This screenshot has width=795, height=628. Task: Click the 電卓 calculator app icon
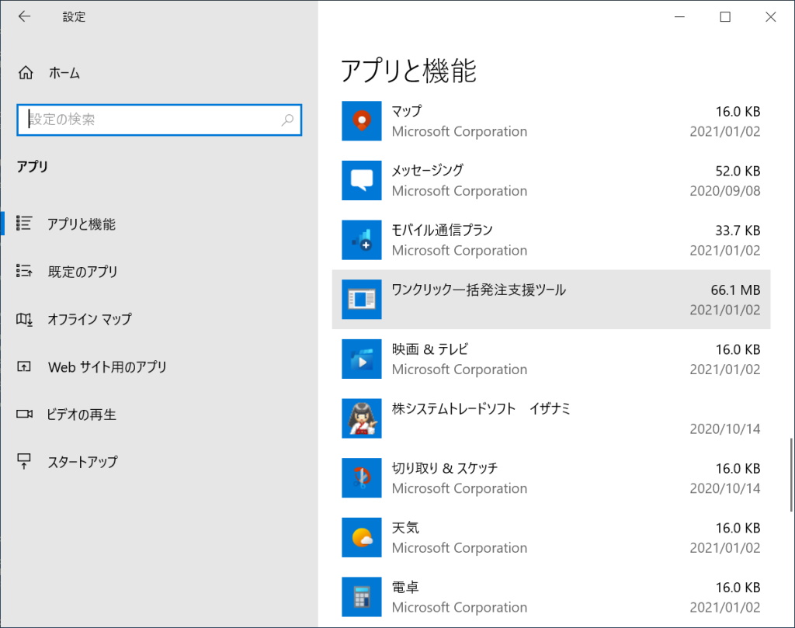pos(362,597)
